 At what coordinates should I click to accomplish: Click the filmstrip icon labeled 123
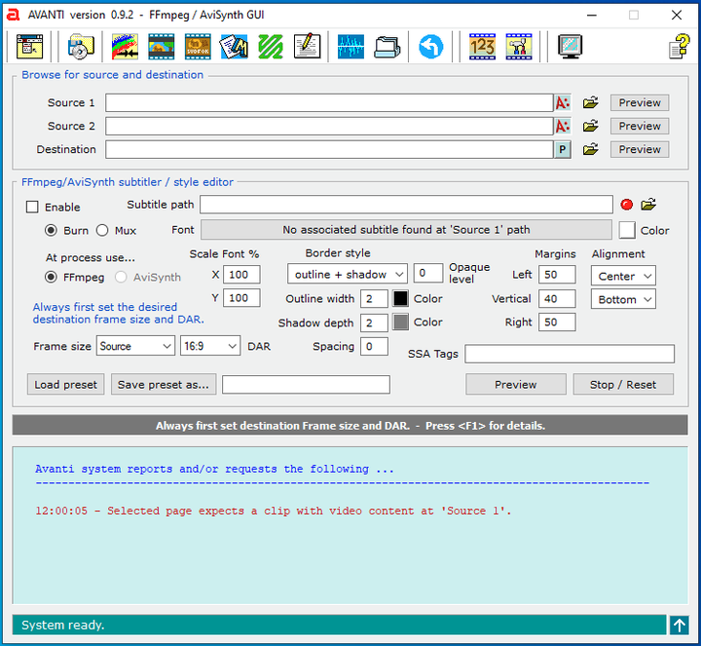click(482, 46)
